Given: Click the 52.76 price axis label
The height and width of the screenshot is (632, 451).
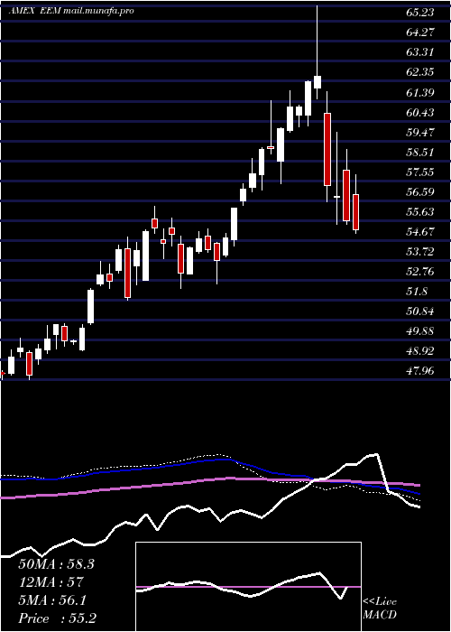Looking at the screenshot, I should pos(420,271).
